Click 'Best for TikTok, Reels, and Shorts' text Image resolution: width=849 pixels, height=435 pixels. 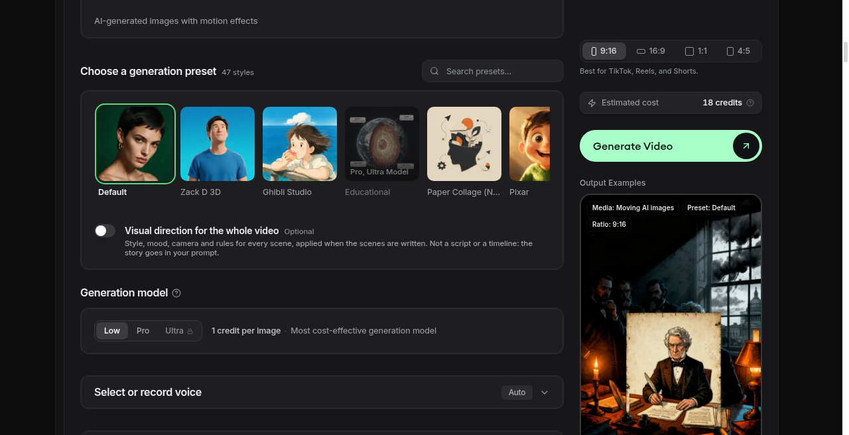pos(639,71)
